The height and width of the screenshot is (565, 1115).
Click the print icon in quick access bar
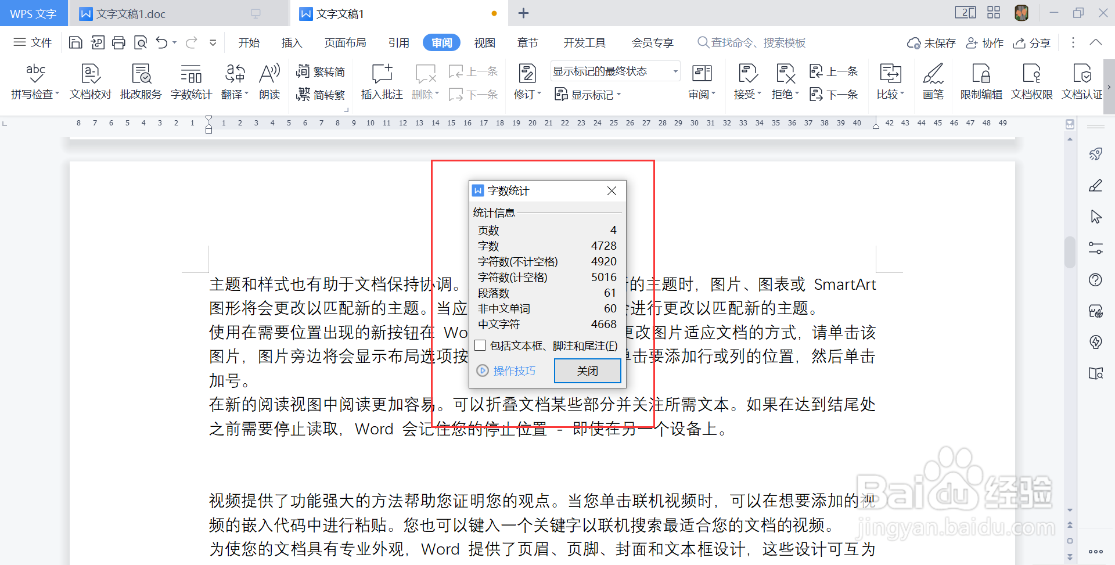click(118, 42)
